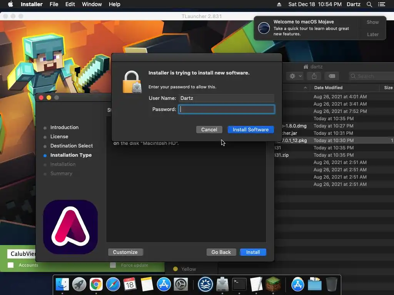This screenshot has width=394, height=295.
Task: Open Minecraft grass block icon in dock
Action: [273, 285]
